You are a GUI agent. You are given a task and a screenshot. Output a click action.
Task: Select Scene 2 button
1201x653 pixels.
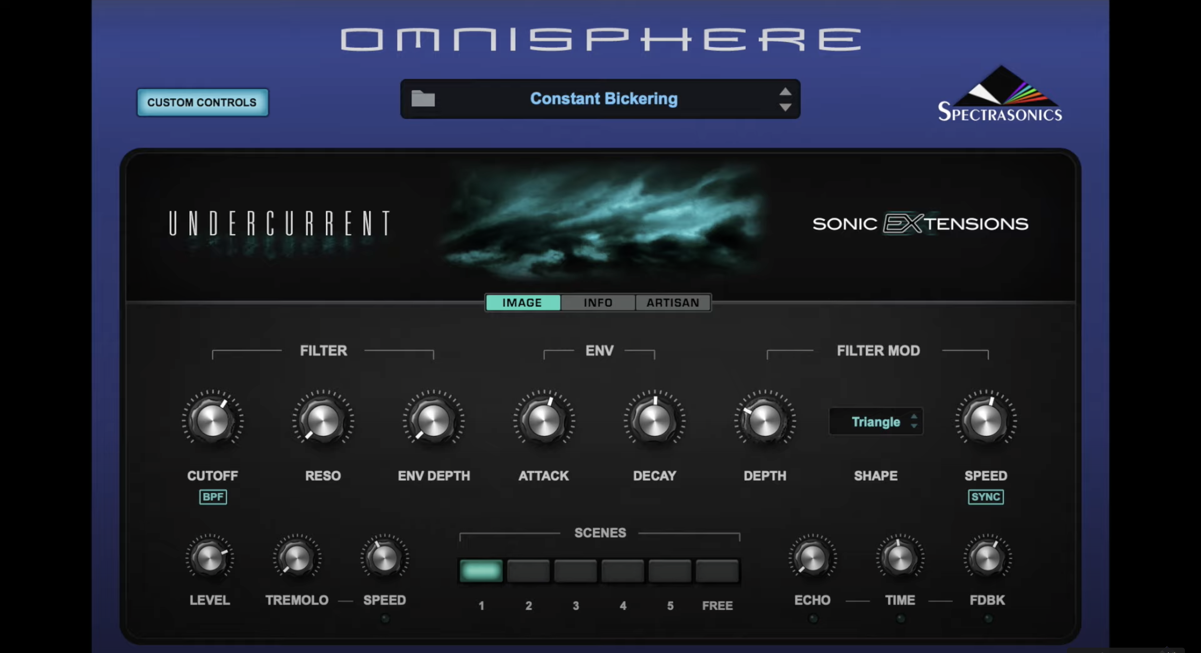pyautogui.click(x=528, y=571)
